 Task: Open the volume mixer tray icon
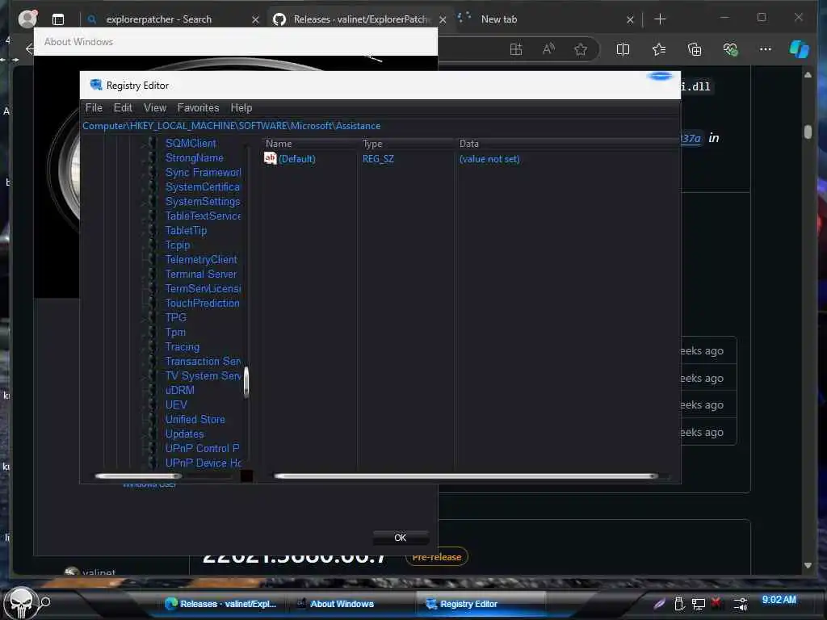pyautogui.click(x=741, y=604)
